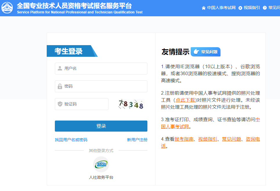Open the 新用户注册 link
The height and width of the screenshot is (191, 280).
coord(137,140)
